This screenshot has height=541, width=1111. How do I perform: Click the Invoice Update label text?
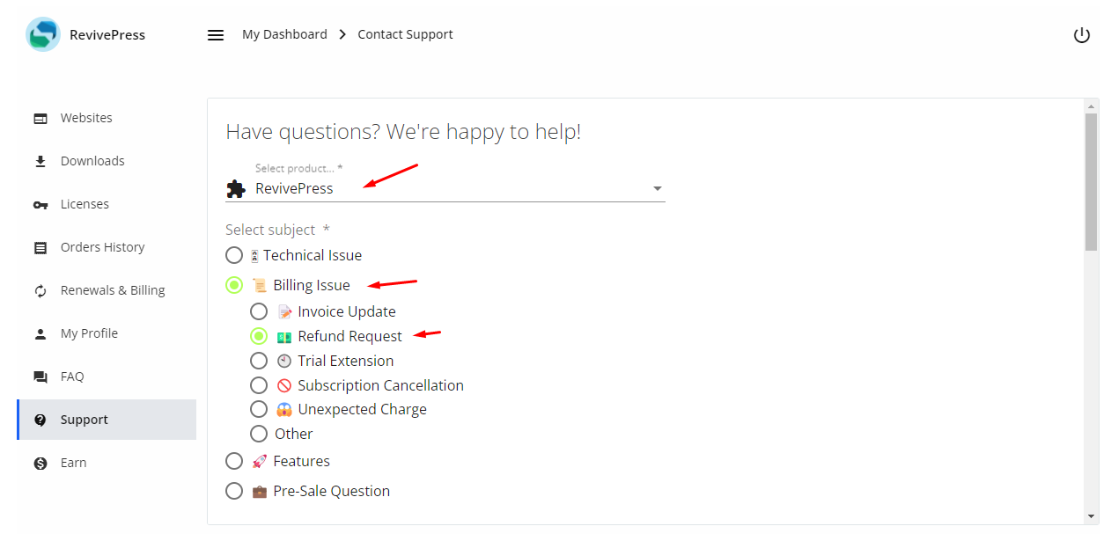pos(347,311)
